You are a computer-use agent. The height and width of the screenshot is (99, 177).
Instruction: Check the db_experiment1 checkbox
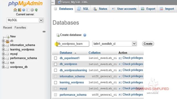[56, 58]
